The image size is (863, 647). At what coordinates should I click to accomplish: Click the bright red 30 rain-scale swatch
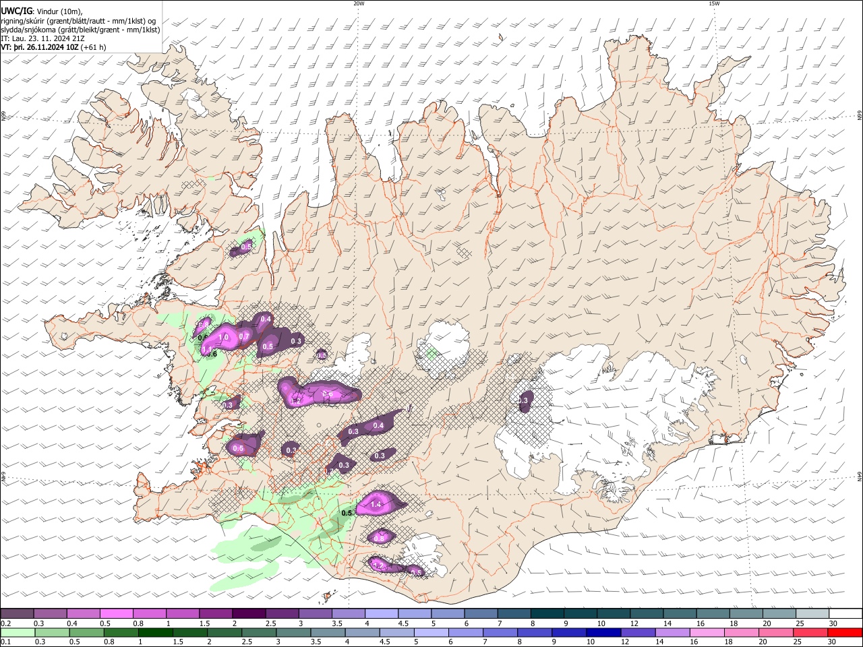click(x=845, y=632)
